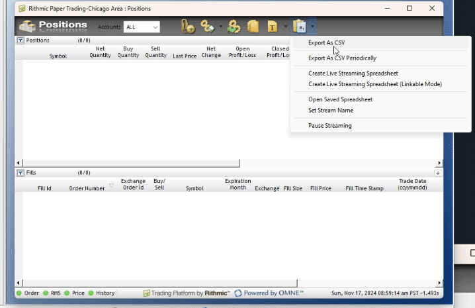Click the add-account padlock toolbar icon
Image resolution: width=475 pixels, height=308 pixels.
189,26
